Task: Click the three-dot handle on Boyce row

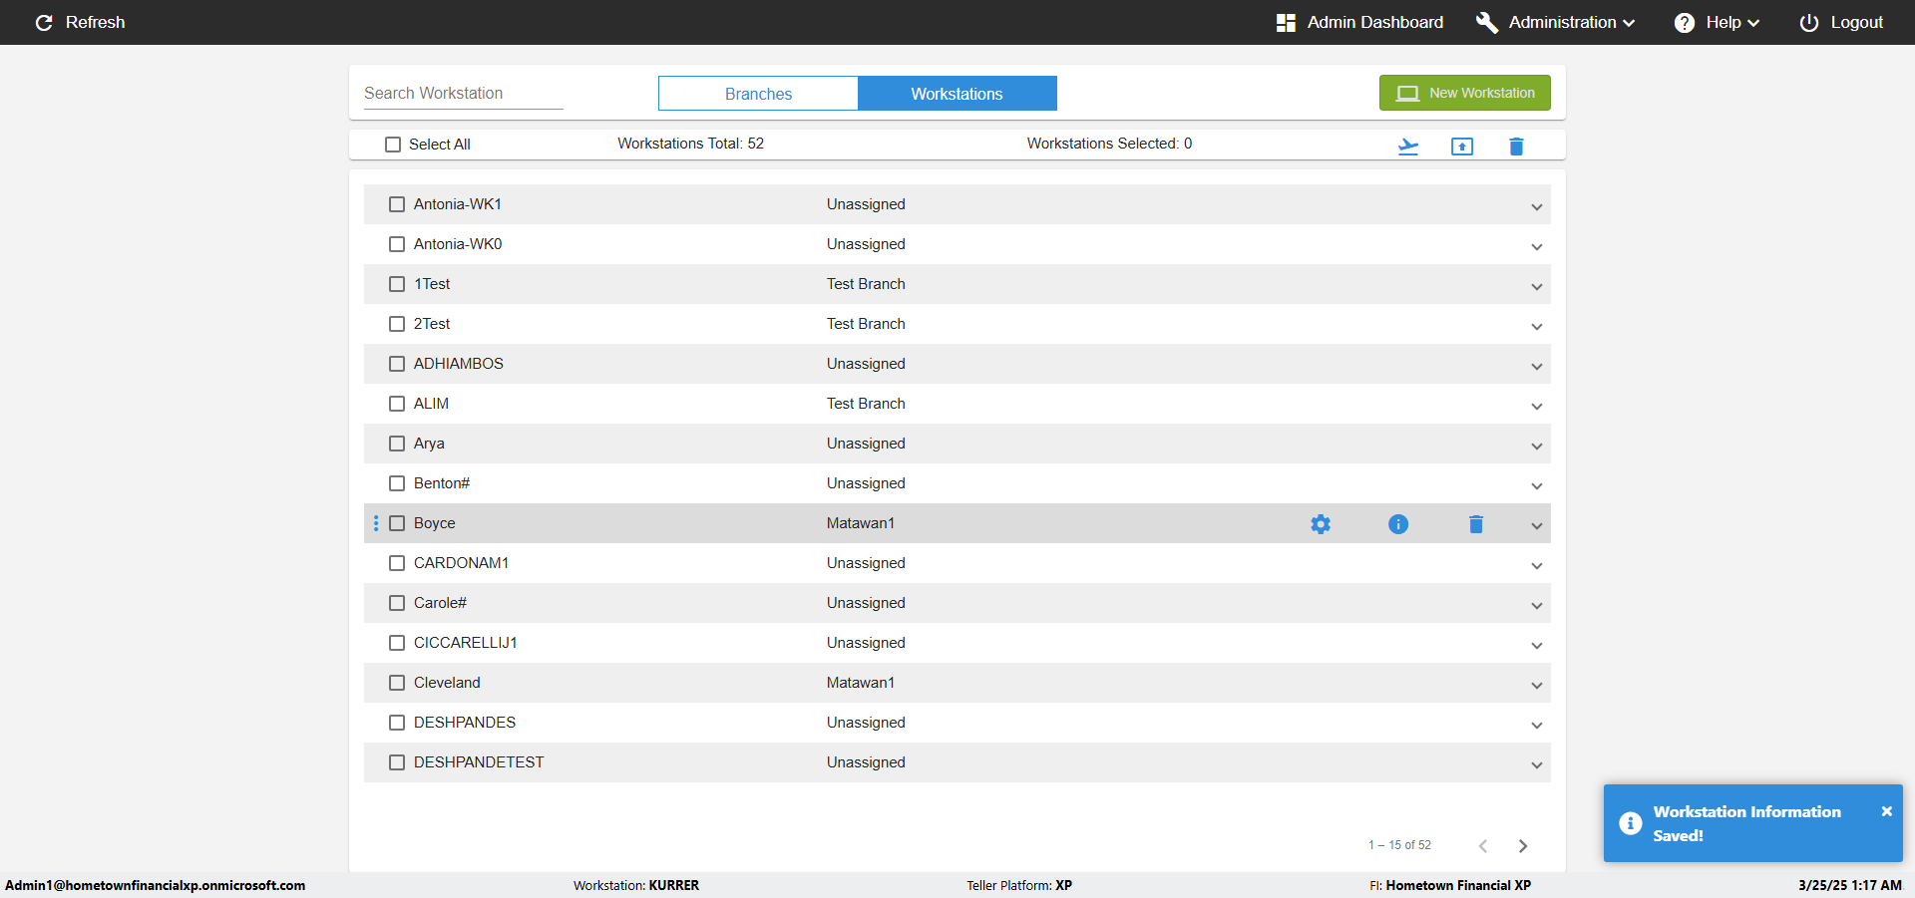Action: pyautogui.click(x=376, y=523)
